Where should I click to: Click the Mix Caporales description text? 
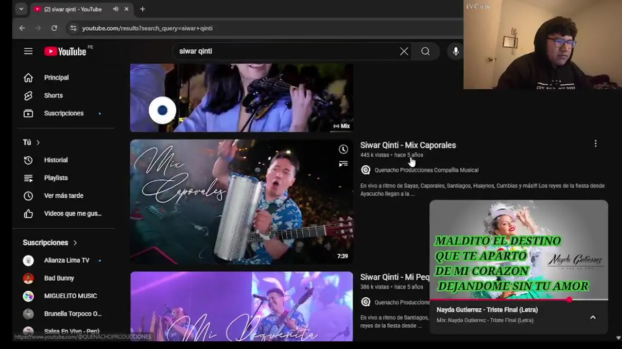pos(482,190)
